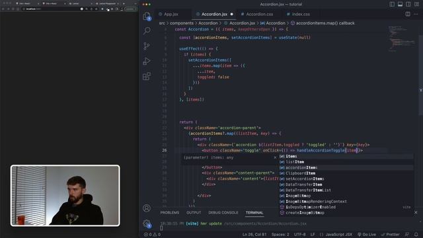Open the Manage gear icon
This screenshot has width=423, height=238.
[147, 223]
